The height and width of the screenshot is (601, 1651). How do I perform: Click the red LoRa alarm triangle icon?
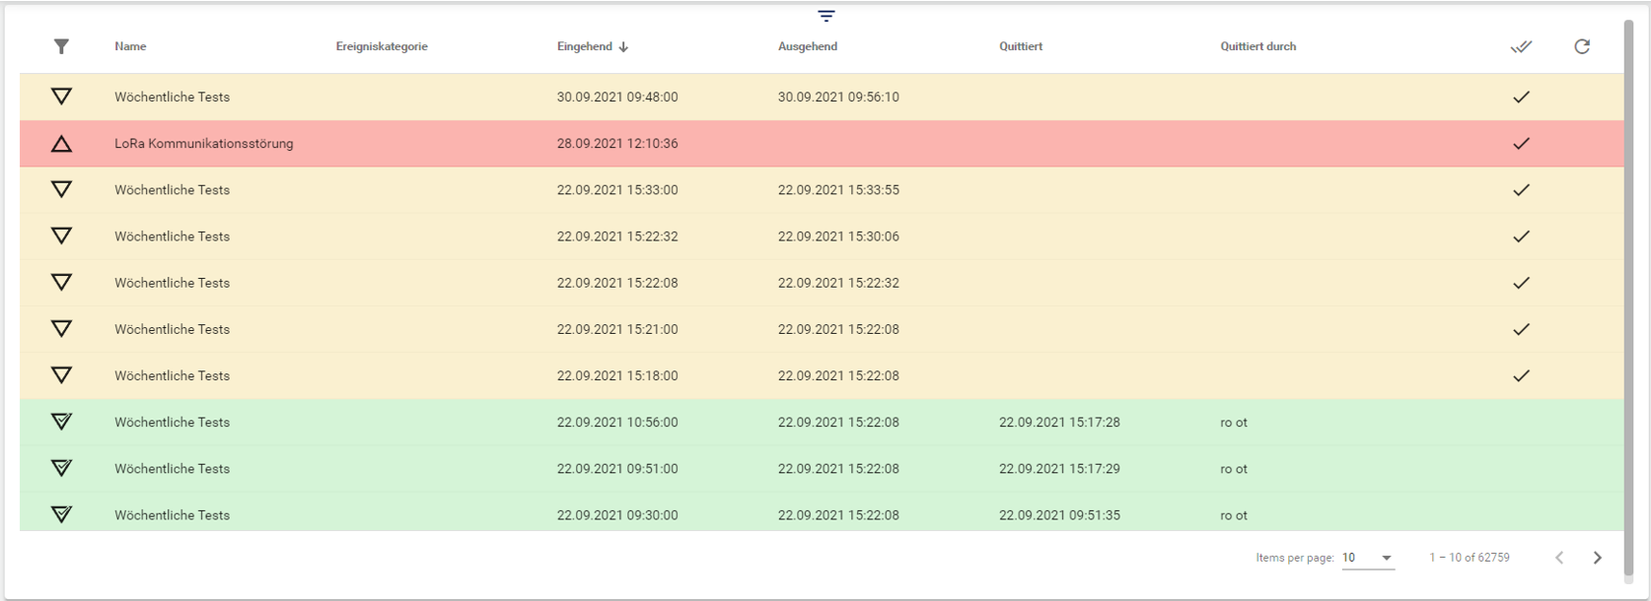point(61,144)
